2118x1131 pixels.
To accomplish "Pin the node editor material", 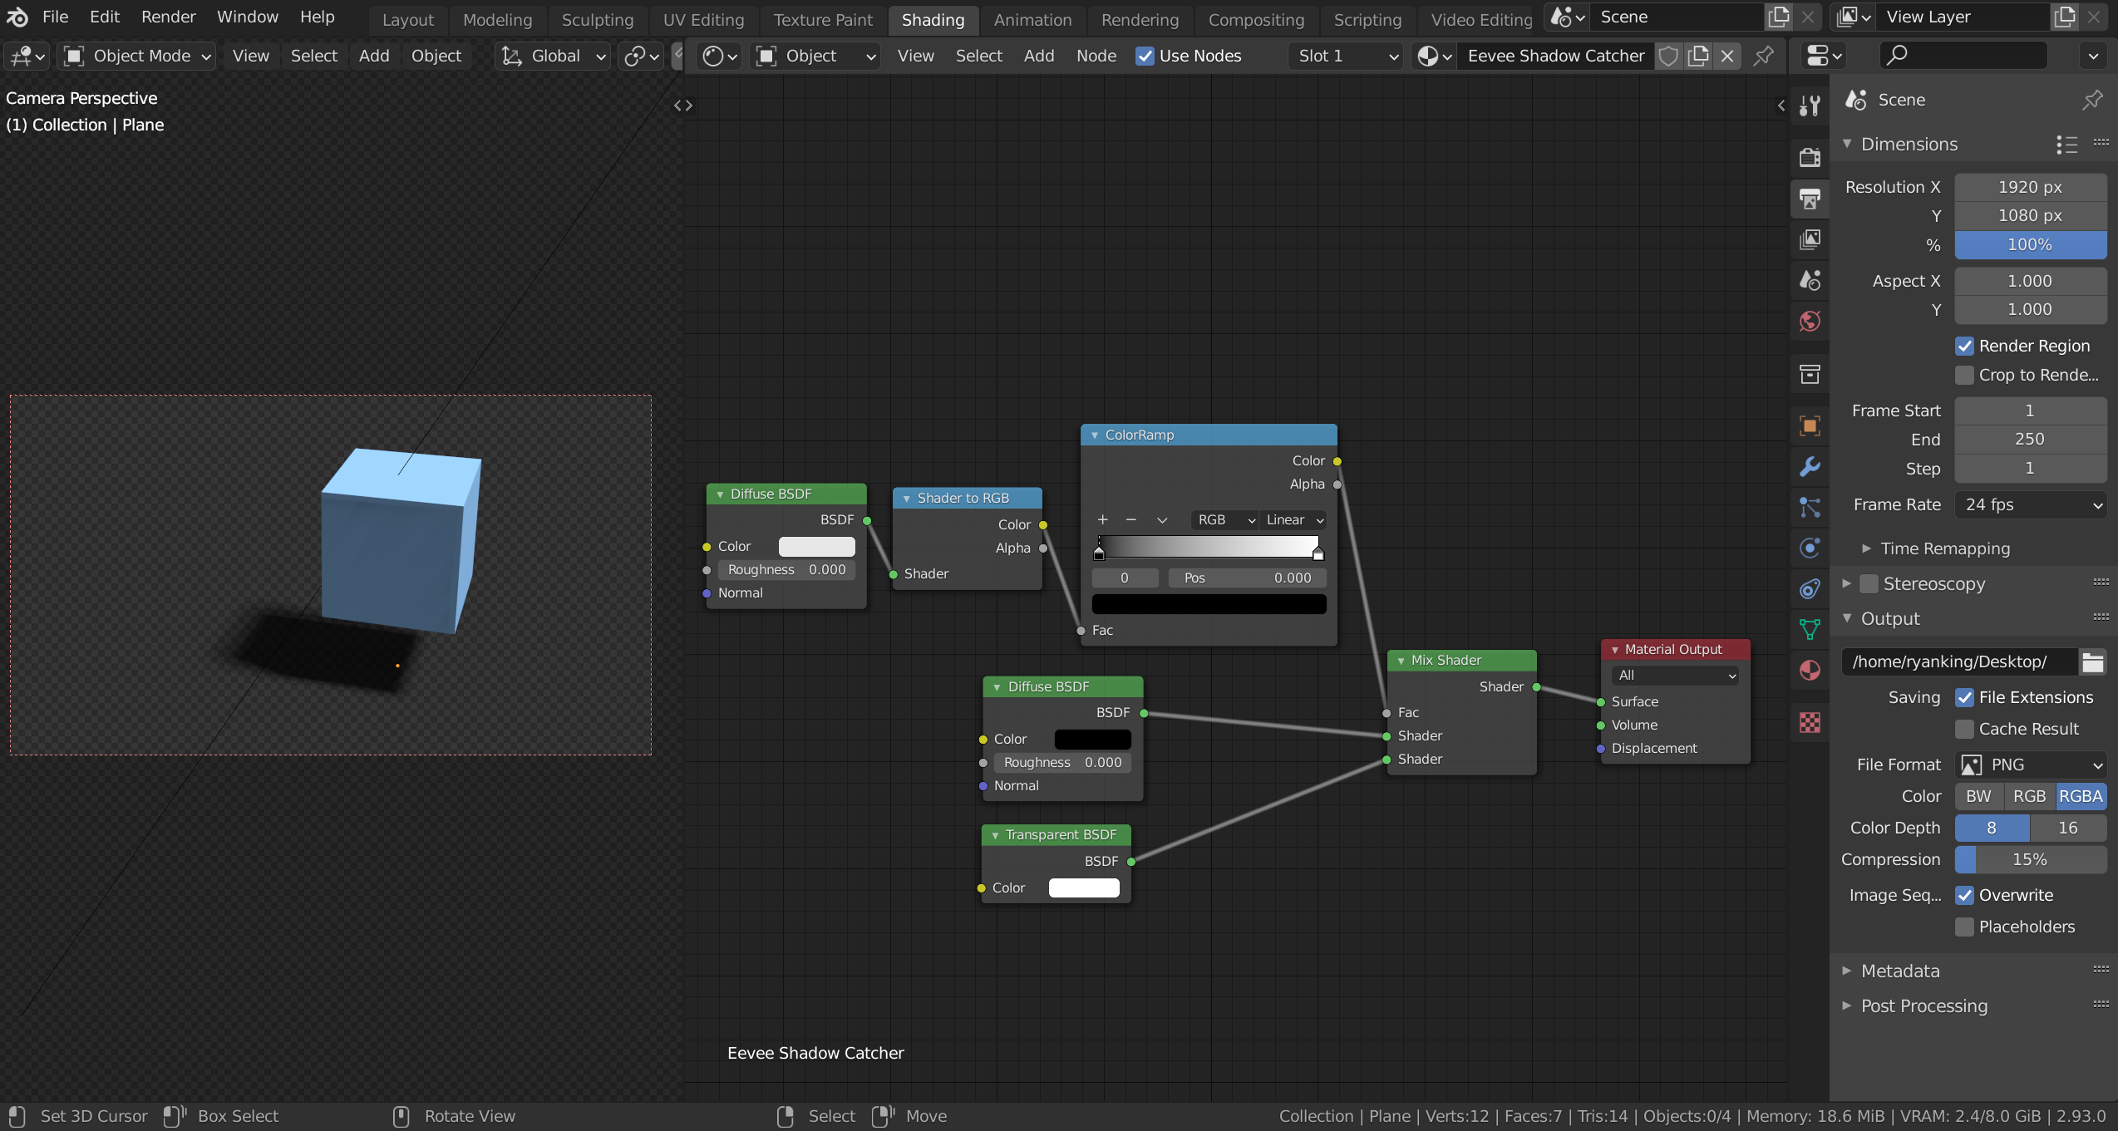I will [x=1763, y=56].
